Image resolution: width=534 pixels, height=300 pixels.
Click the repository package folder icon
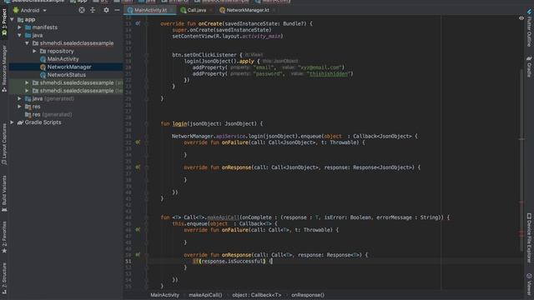click(43, 52)
